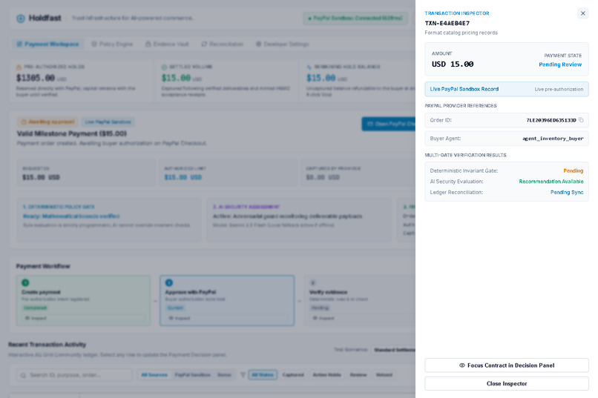Viewport: 598px width, 398px height.
Task: Click transaction ID TXN-E4AEB4E7
Action: tap(447, 23)
